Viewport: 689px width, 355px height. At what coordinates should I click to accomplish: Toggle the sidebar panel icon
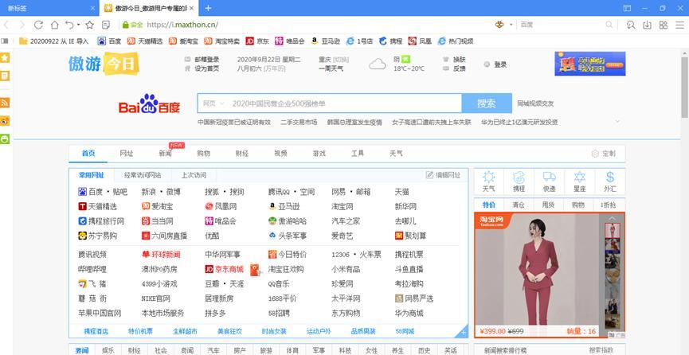click(x=5, y=41)
